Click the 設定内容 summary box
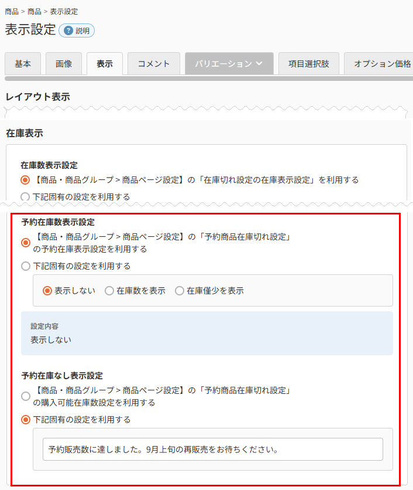 [207, 333]
